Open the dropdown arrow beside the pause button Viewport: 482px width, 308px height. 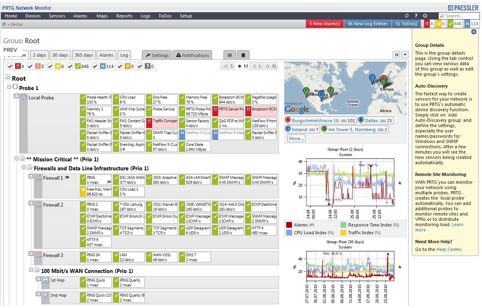point(404,55)
